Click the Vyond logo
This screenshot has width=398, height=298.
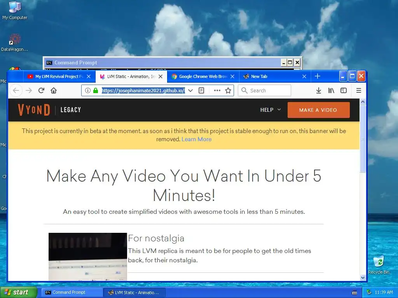tap(34, 110)
